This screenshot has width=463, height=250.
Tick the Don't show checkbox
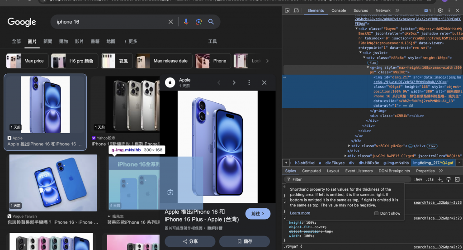[376, 213]
